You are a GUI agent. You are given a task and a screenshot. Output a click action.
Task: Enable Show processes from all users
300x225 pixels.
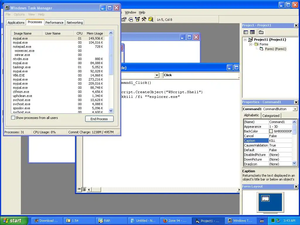(13, 118)
